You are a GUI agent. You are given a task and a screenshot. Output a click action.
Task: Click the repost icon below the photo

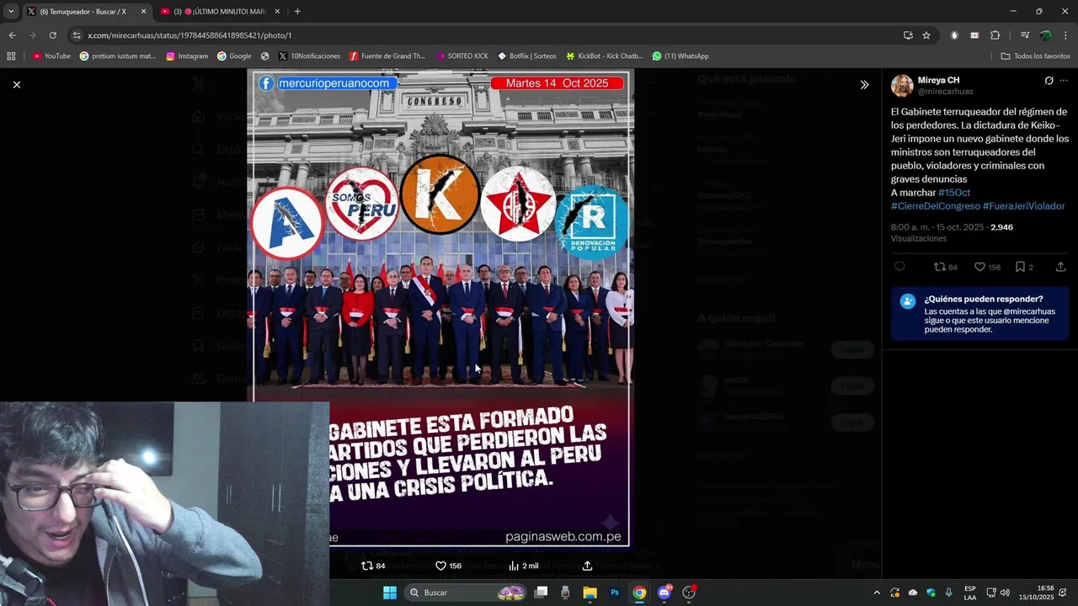(366, 566)
